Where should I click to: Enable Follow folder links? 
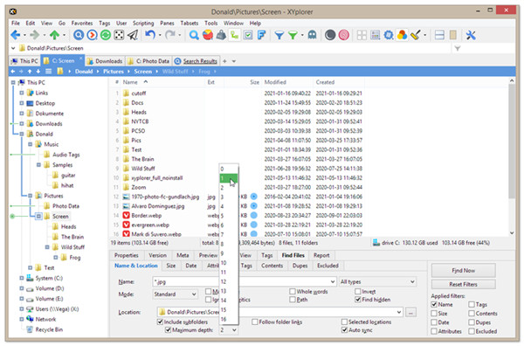click(255, 322)
